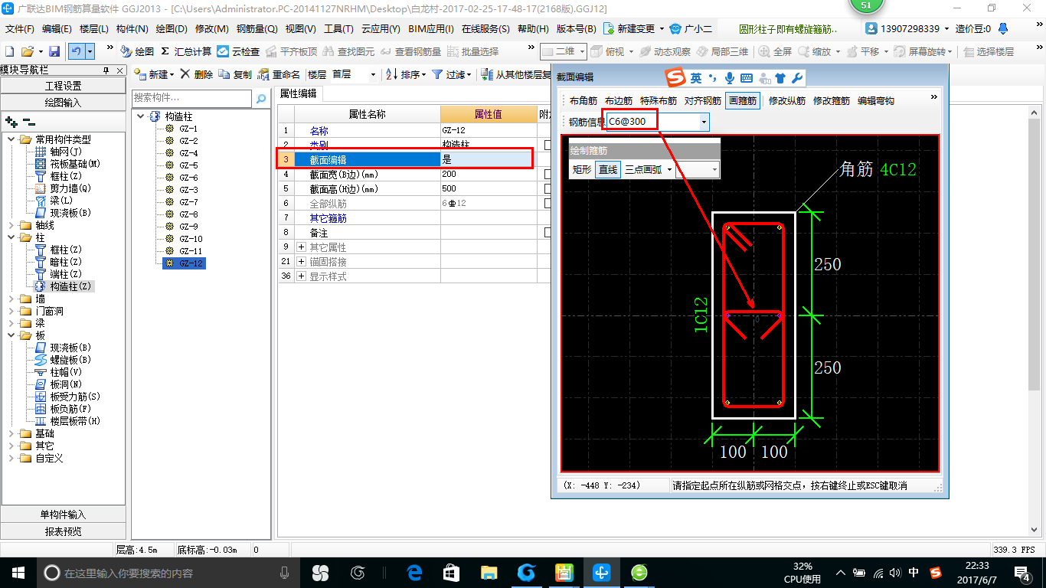The image size is (1046, 588).
Task: Click the 全屏 full screen icon
Action: pyautogui.click(x=764, y=51)
